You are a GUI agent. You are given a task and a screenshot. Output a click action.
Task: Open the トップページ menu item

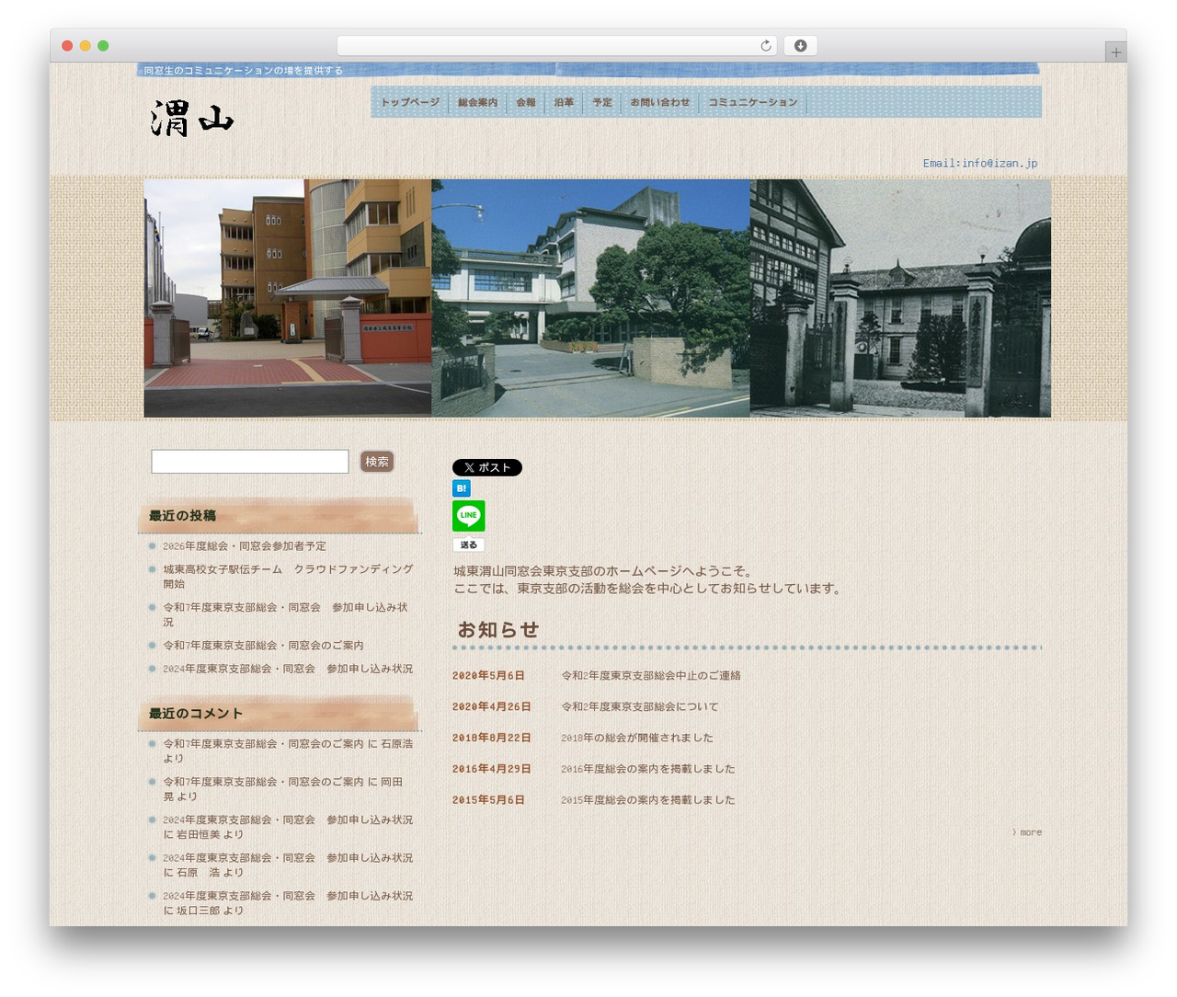click(410, 102)
